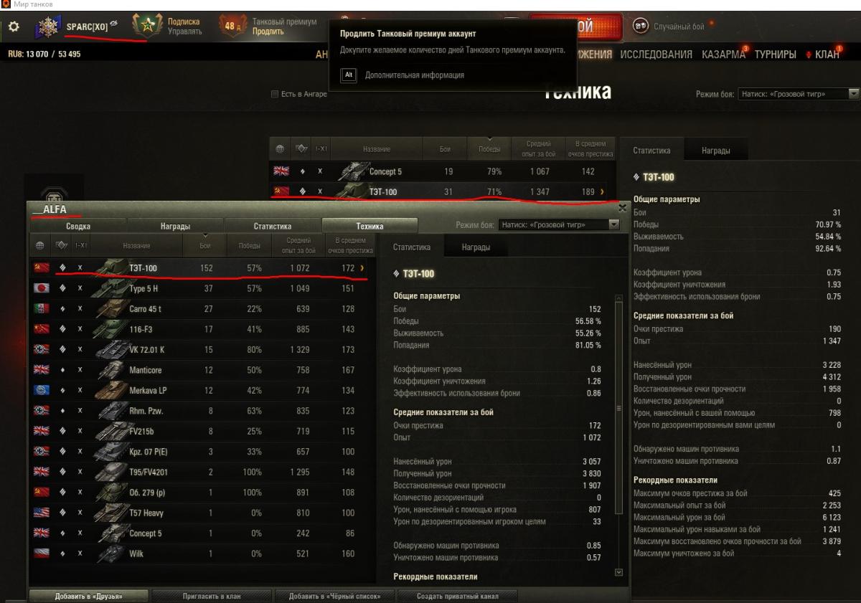Click 'Пригласить в клан' button

212,596
